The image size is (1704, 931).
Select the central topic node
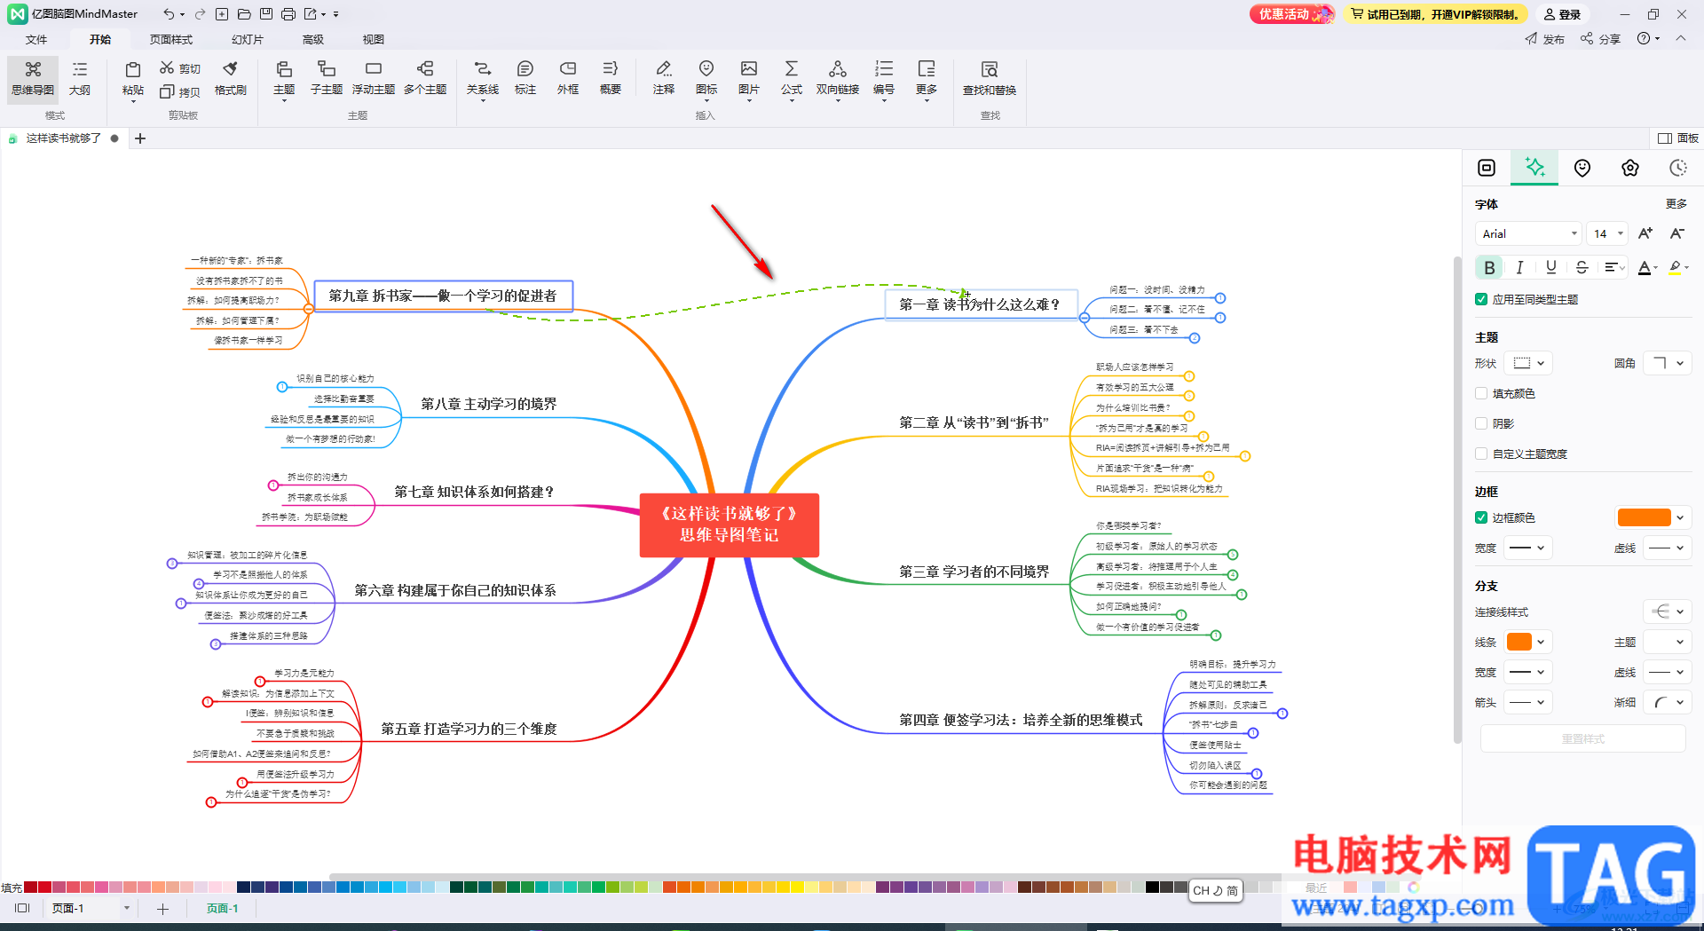pyautogui.click(x=729, y=525)
